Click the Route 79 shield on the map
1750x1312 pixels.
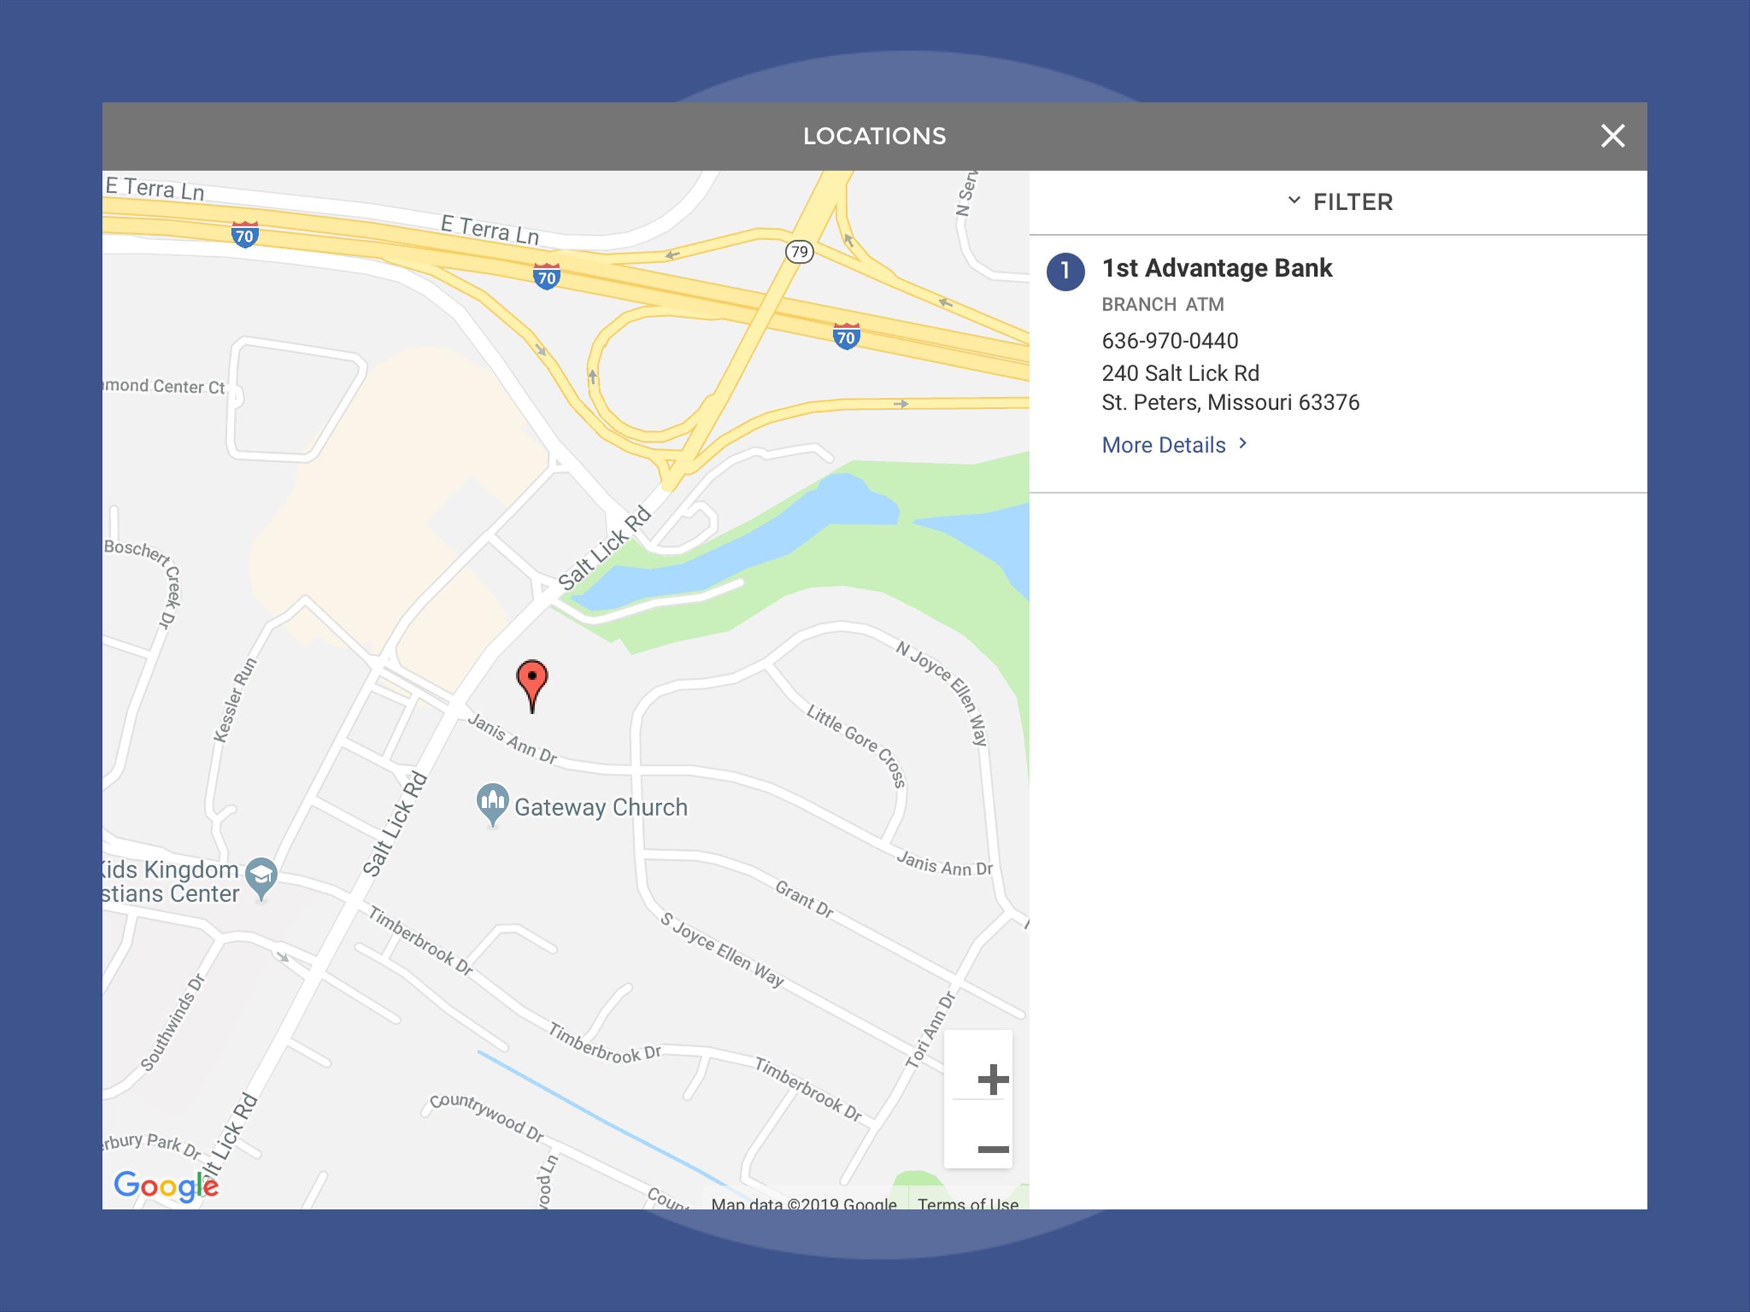(x=799, y=252)
